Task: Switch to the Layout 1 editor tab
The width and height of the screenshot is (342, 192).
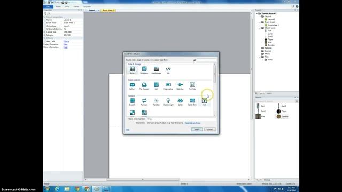Action: point(92,10)
